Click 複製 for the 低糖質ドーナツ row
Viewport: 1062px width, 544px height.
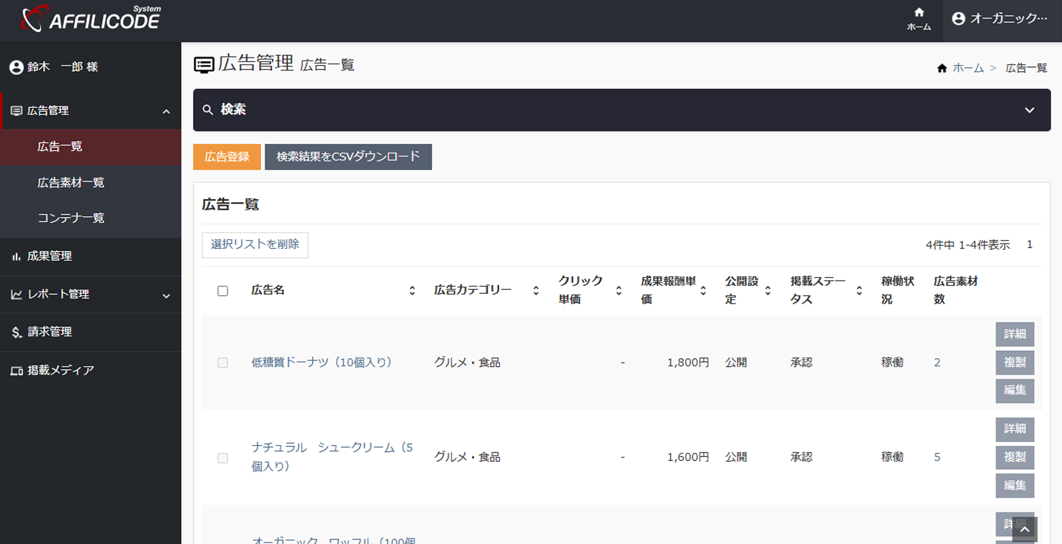click(x=1015, y=362)
